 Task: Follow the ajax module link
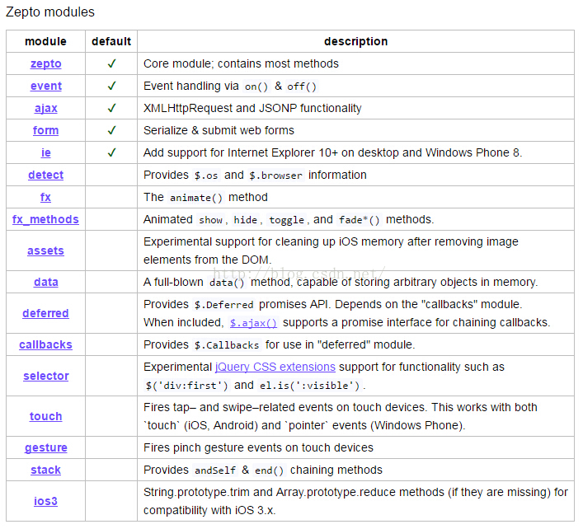45,108
